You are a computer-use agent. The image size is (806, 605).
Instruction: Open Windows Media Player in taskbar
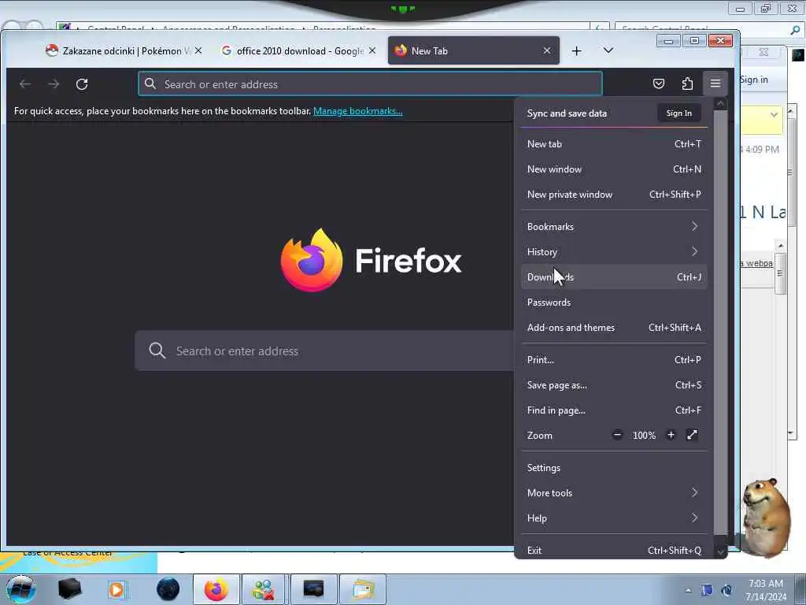tap(116, 589)
